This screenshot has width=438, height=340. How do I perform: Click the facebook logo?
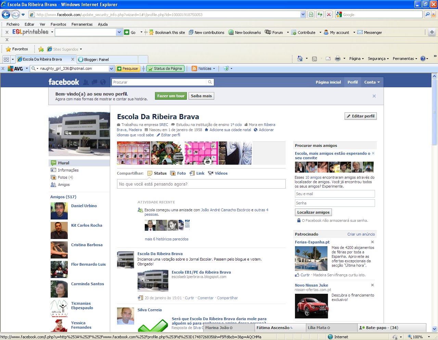click(64, 82)
